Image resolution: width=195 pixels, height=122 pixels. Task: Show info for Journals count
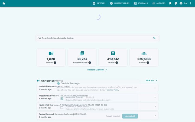[55, 63]
